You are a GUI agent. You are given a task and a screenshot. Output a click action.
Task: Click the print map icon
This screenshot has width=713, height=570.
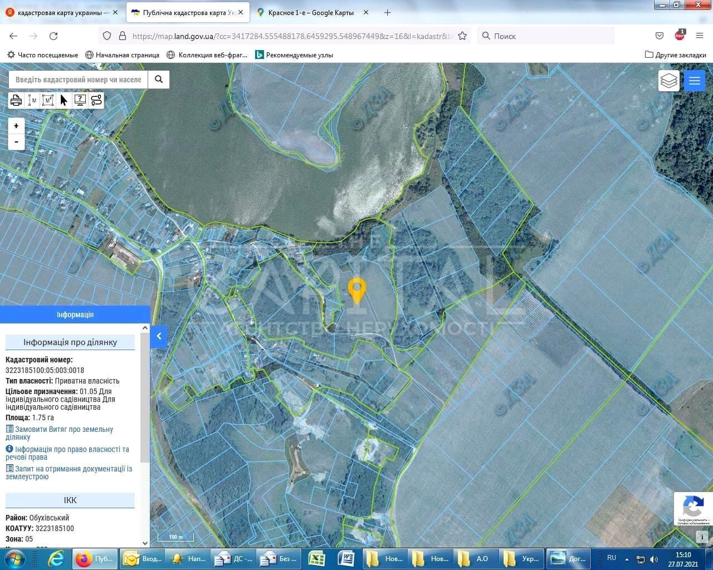pyautogui.click(x=16, y=100)
